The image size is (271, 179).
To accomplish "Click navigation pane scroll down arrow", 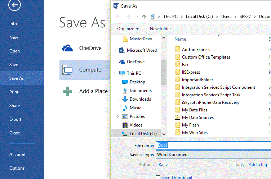I will [164, 134].
